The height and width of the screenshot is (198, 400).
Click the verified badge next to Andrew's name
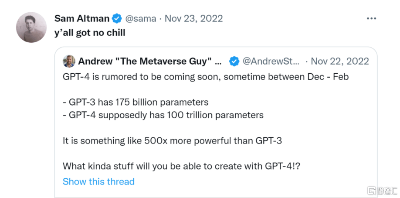click(x=234, y=61)
